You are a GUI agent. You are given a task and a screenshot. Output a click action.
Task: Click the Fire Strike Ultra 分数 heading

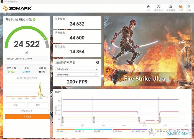[19, 19]
